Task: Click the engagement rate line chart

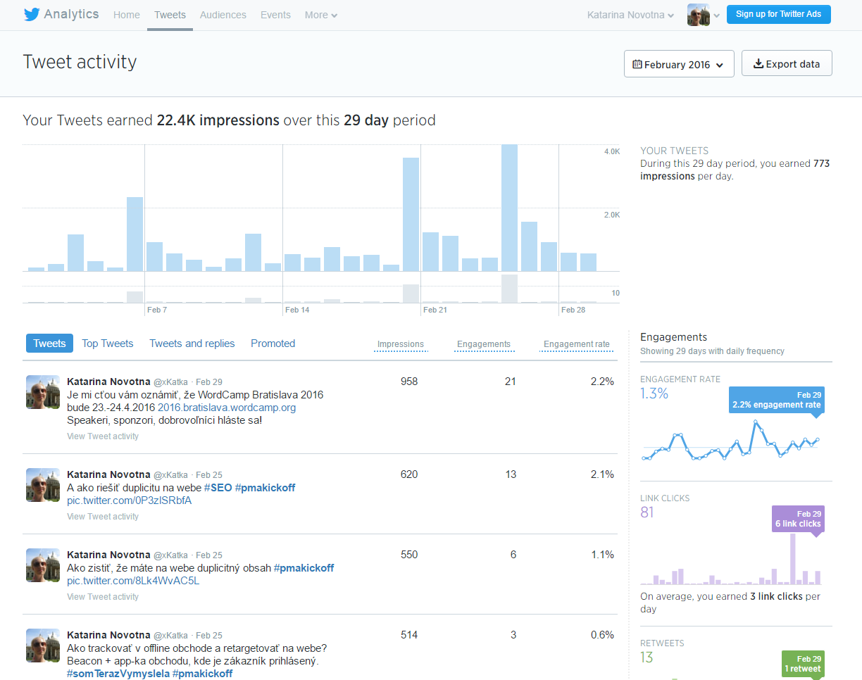Action: point(731,441)
